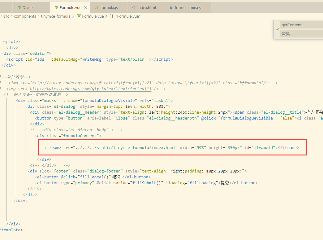Click the modified-file dot on the D.vue tab
Image resolution: width=323 pixels, height=240 pixels.
(x=45, y=7)
